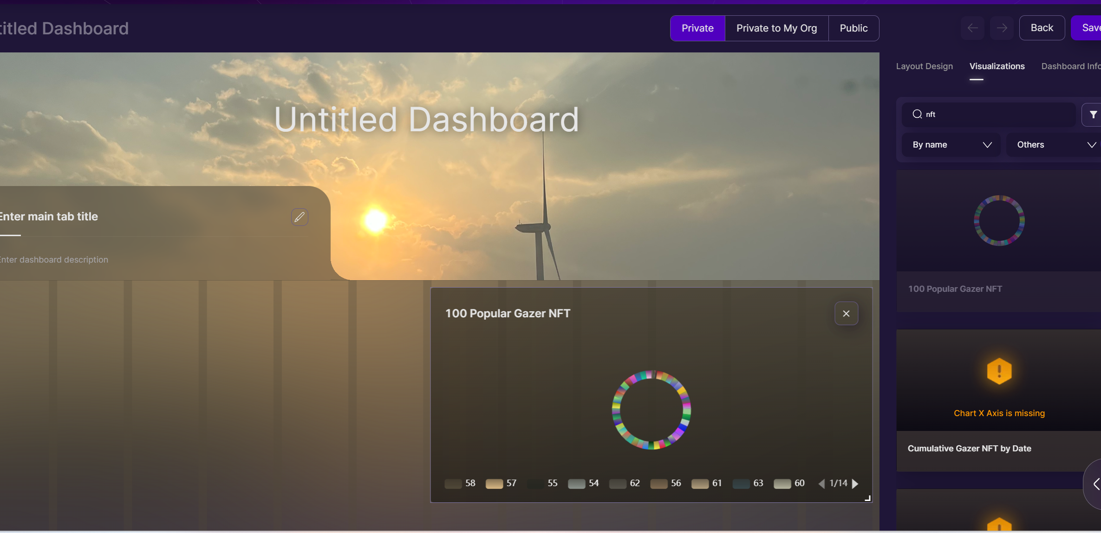Go to next legend page arrow
This screenshot has width=1101, height=533.
tap(855, 483)
